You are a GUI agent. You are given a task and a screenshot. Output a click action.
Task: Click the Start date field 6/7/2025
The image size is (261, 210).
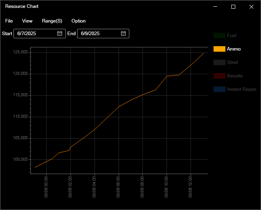(x=40, y=34)
